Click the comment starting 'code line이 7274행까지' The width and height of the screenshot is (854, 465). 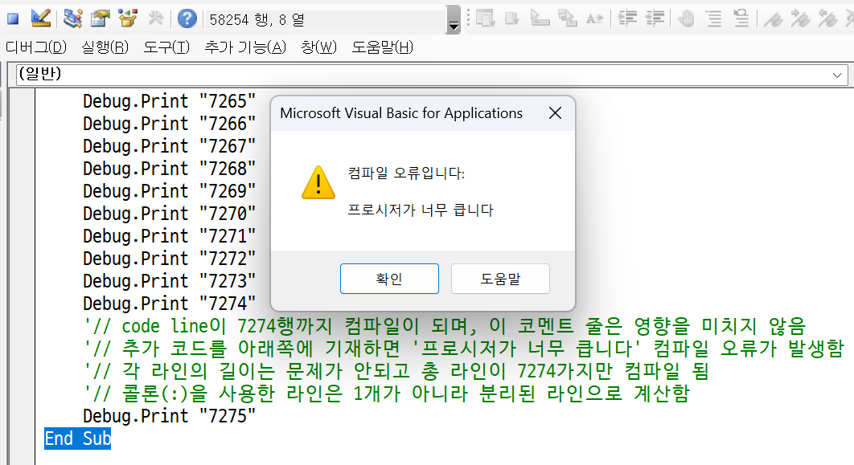tap(445, 326)
